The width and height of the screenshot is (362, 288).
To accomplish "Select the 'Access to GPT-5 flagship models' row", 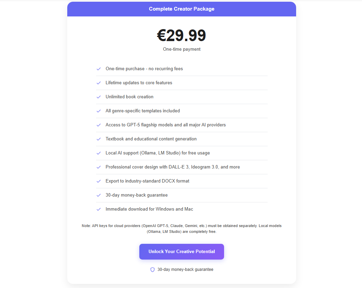I will (166, 125).
